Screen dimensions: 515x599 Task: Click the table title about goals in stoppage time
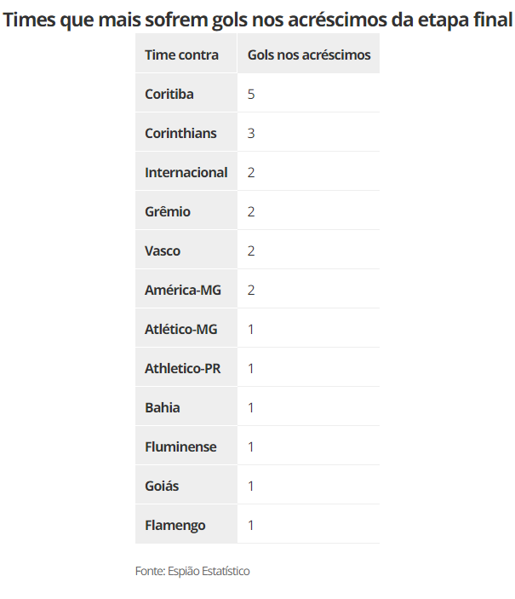click(257, 20)
